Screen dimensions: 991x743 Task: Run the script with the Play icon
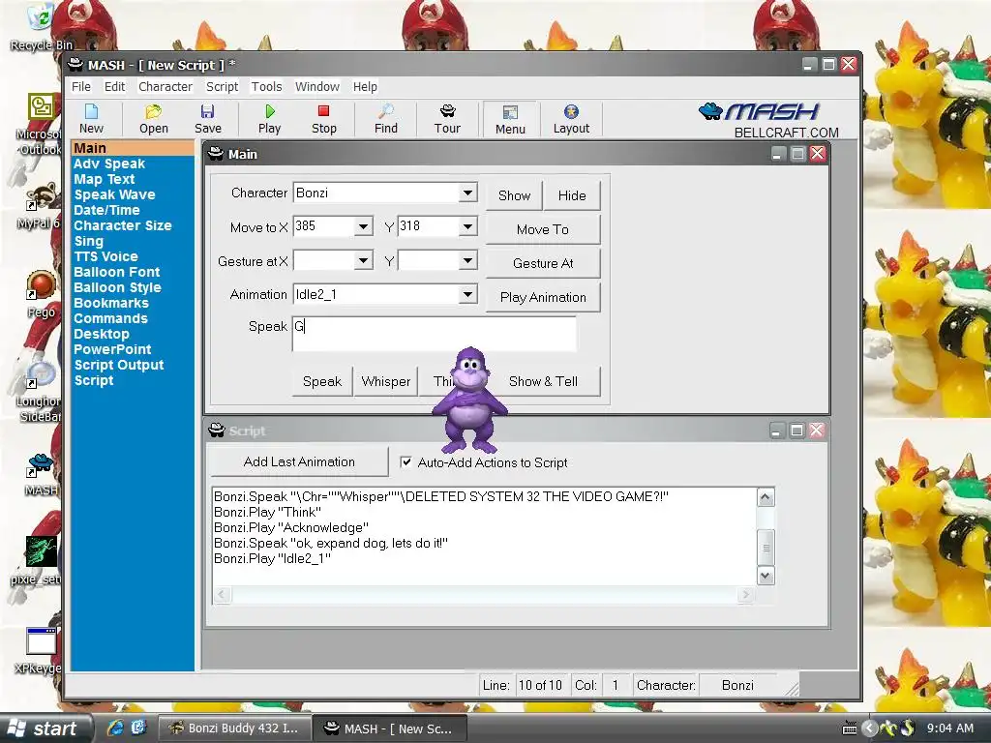coord(269,119)
